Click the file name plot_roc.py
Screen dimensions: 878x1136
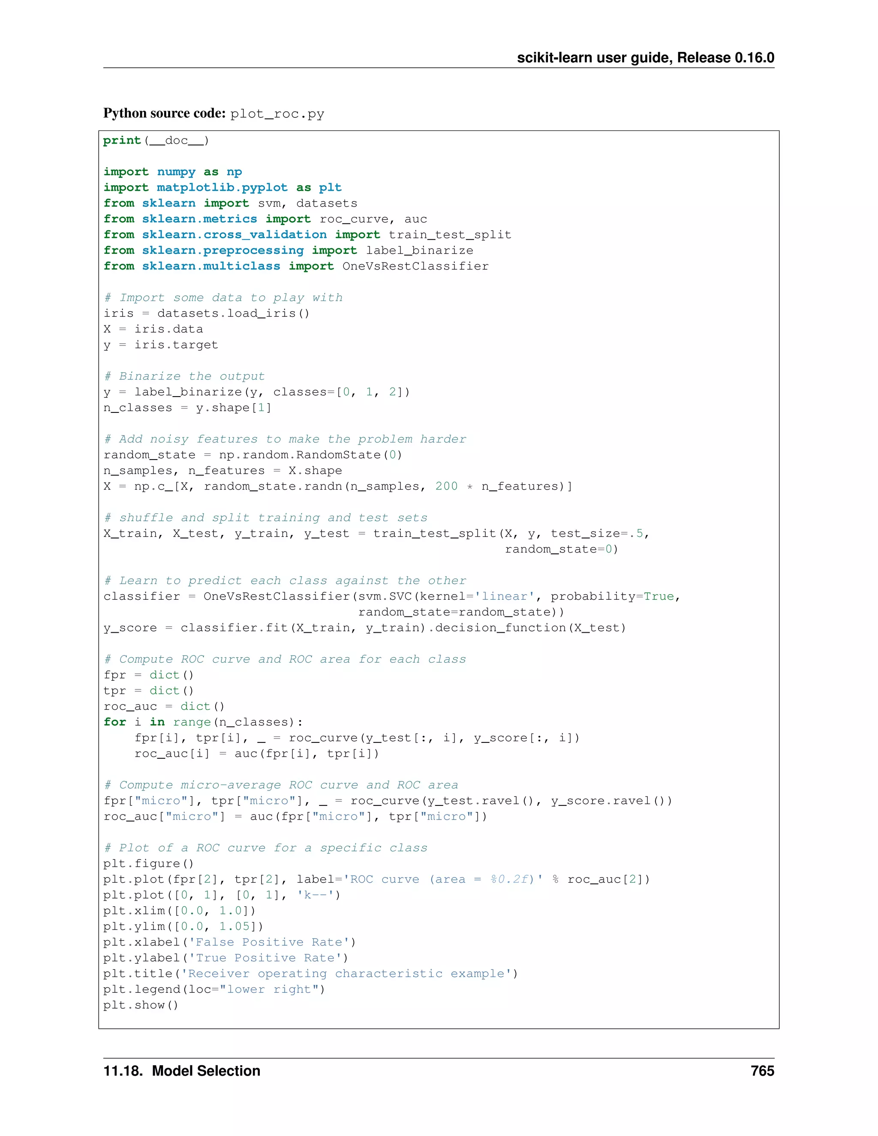click(277, 114)
